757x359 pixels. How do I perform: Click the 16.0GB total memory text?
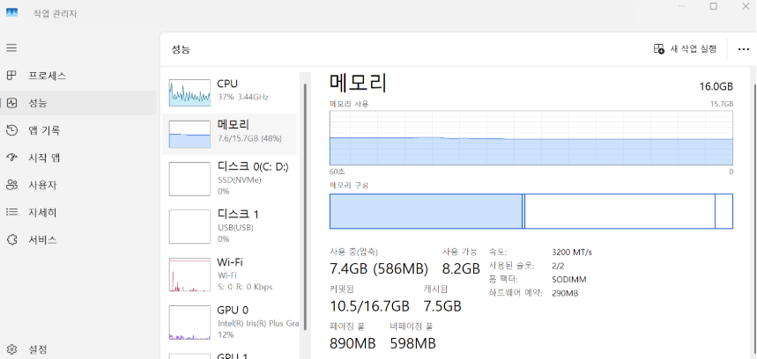(x=716, y=87)
